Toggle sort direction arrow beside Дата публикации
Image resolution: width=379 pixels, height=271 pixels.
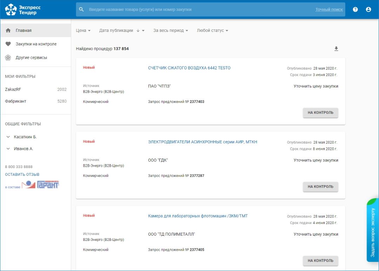tap(138, 30)
